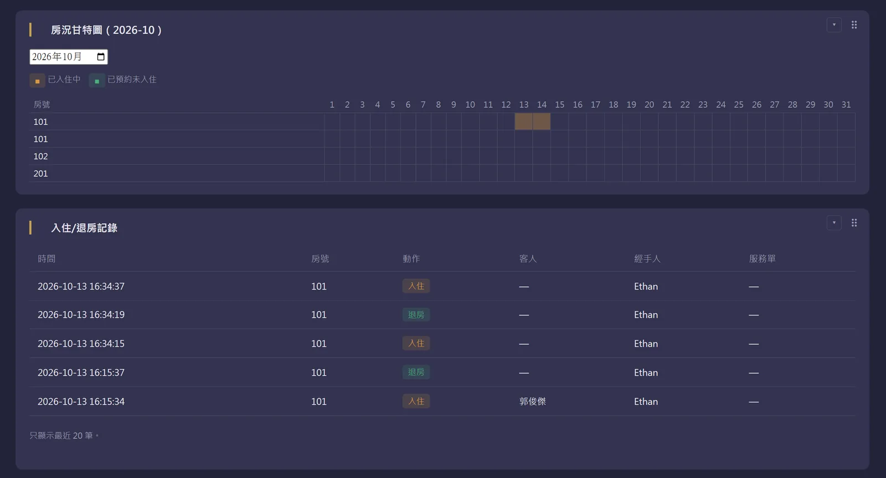Image resolution: width=886 pixels, height=478 pixels.
Task: Select the record timestamped 2026-10-13 16:34:15
Action: [442, 344]
